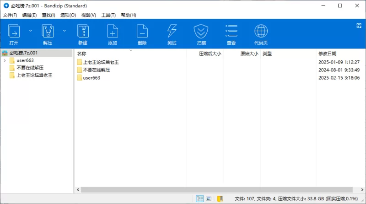This screenshot has width=366, height=204.
Task: Open the 选项(O) menu
Action: click(x=68, y=15)
